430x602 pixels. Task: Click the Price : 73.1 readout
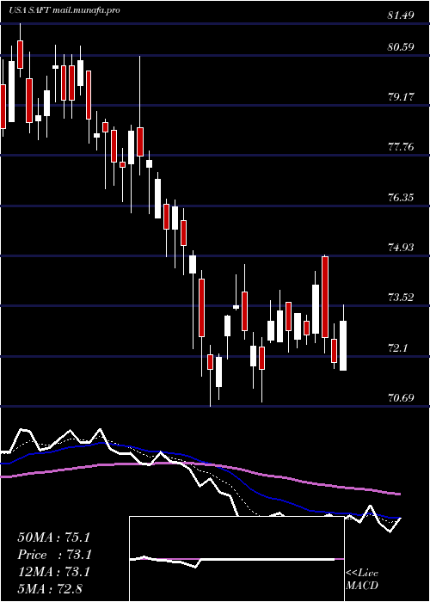53,555
